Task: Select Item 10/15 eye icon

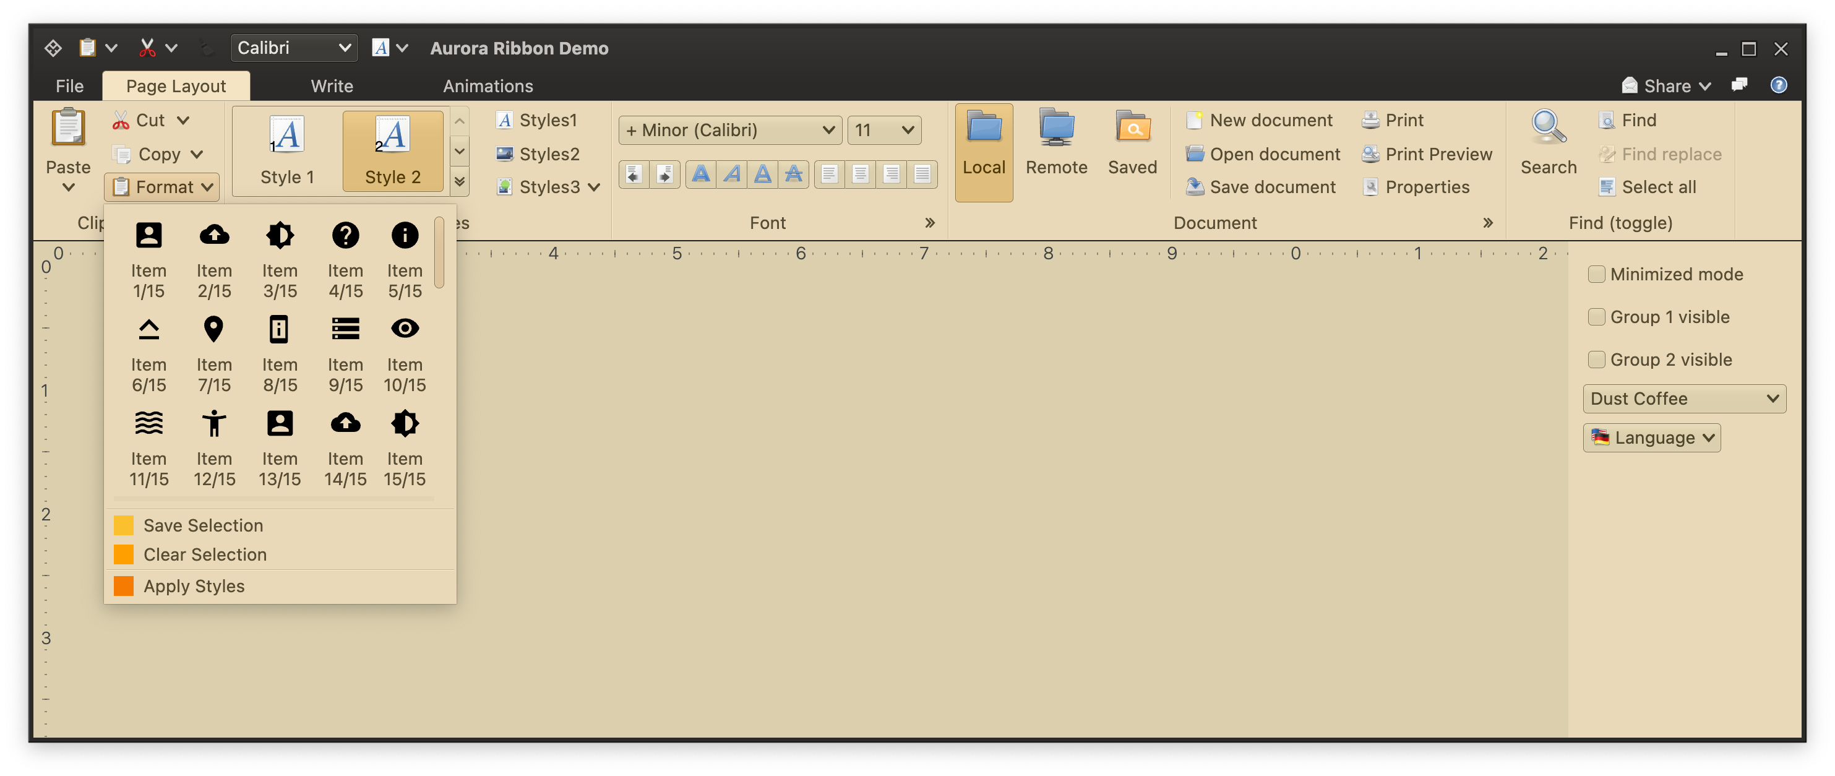Action: tap(405, 329)
